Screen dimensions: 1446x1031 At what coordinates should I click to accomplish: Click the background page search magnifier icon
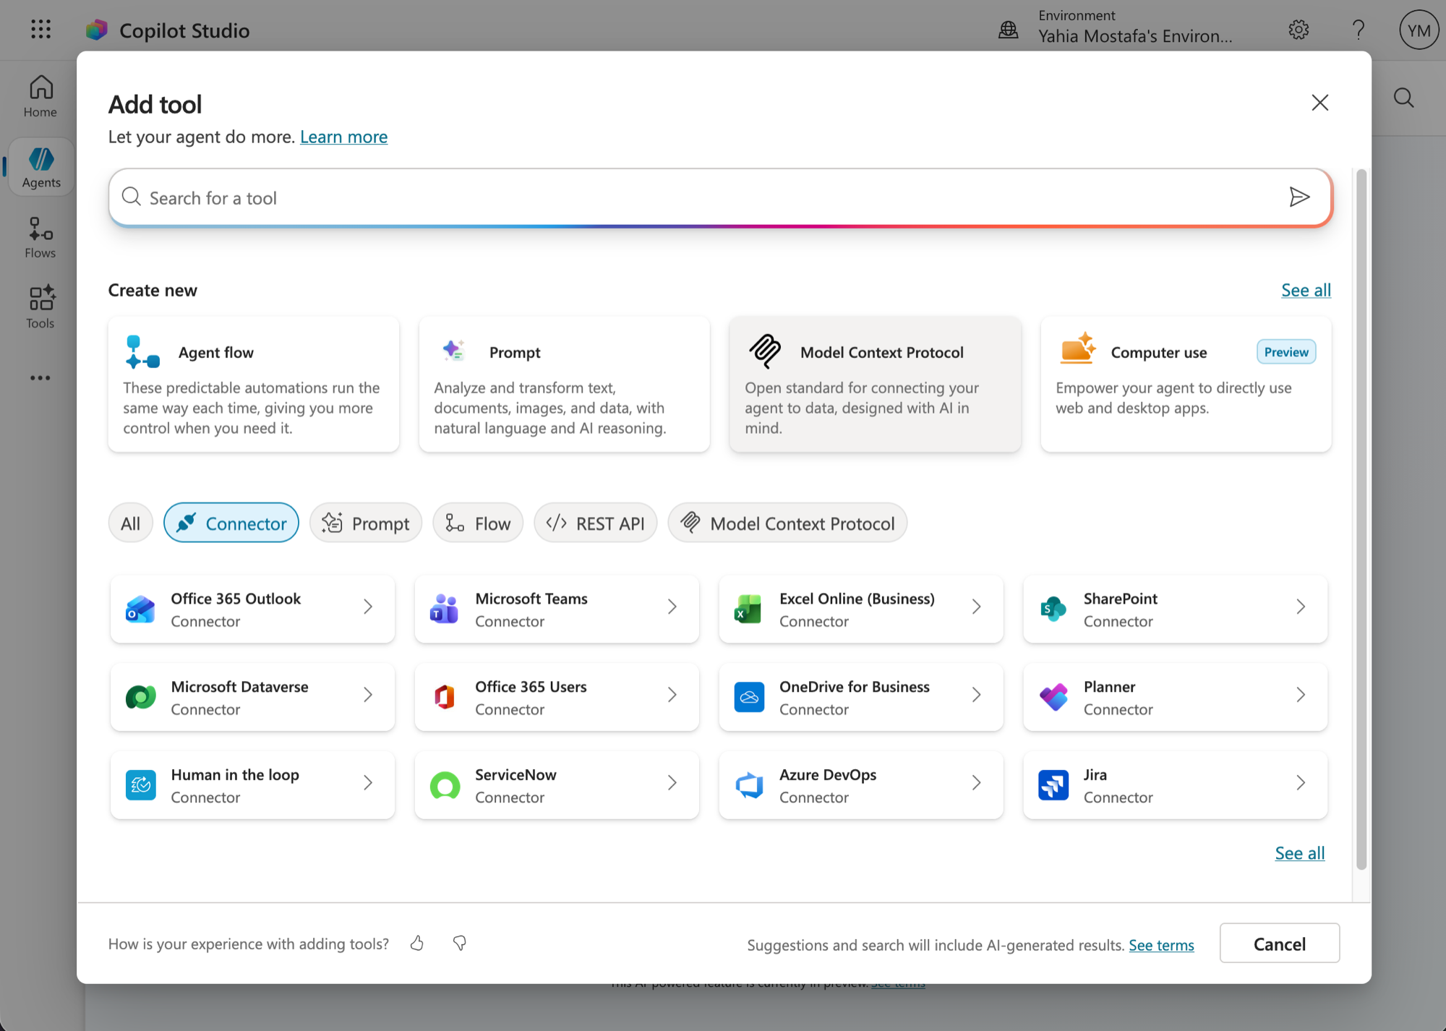1403,98
